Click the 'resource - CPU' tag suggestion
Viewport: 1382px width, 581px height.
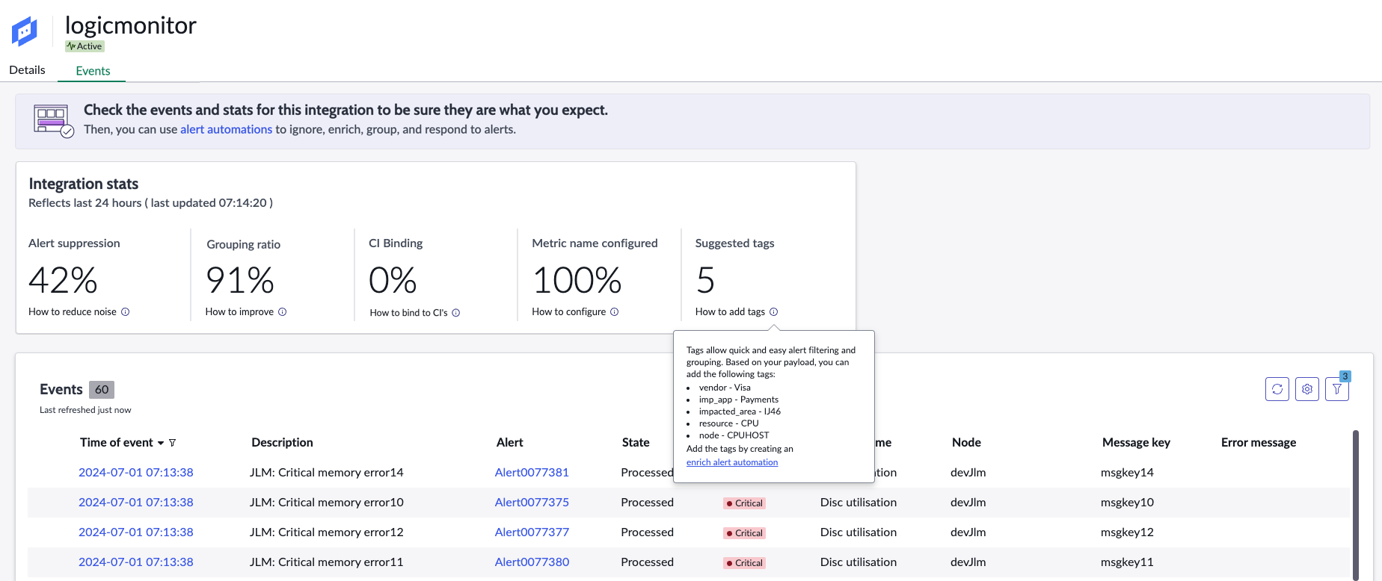click(x=729, y=423)
